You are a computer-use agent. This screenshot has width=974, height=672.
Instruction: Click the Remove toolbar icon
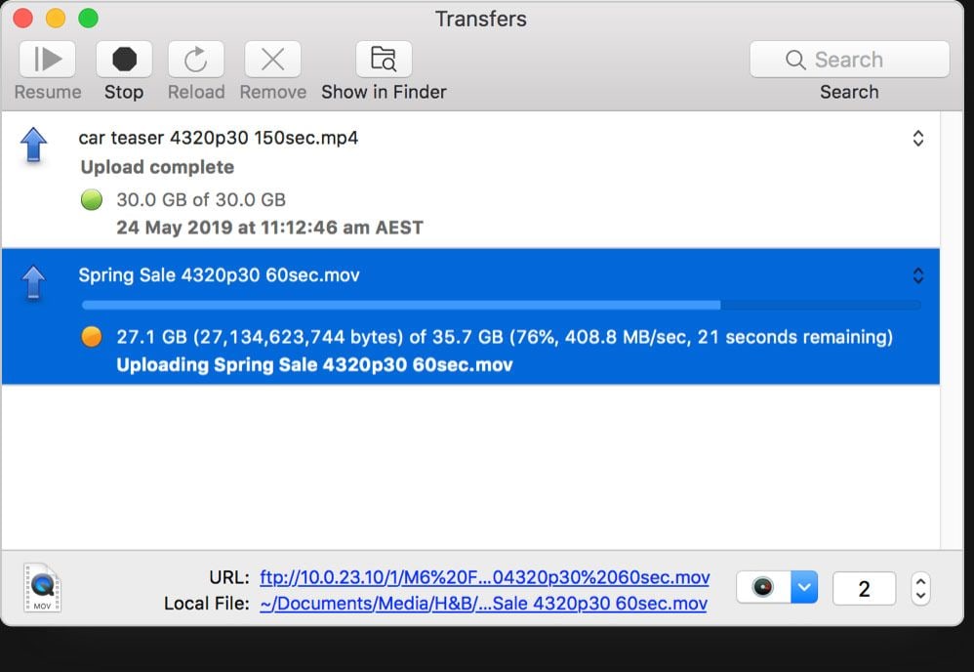[x=272, y=59]
